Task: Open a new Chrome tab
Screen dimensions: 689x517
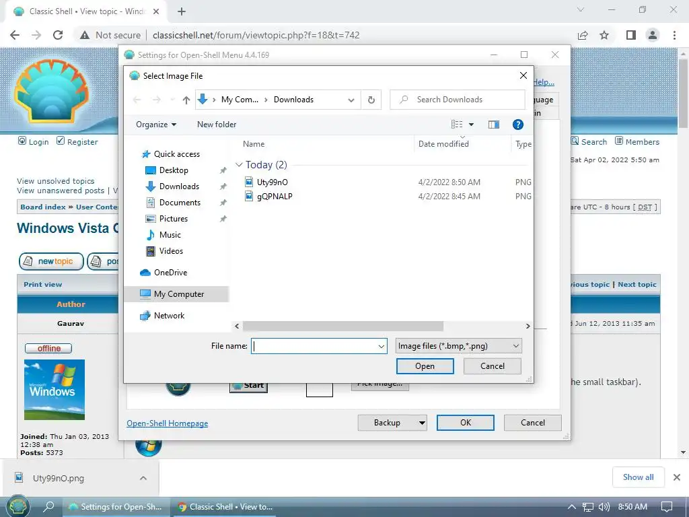Action: (182, 11)
